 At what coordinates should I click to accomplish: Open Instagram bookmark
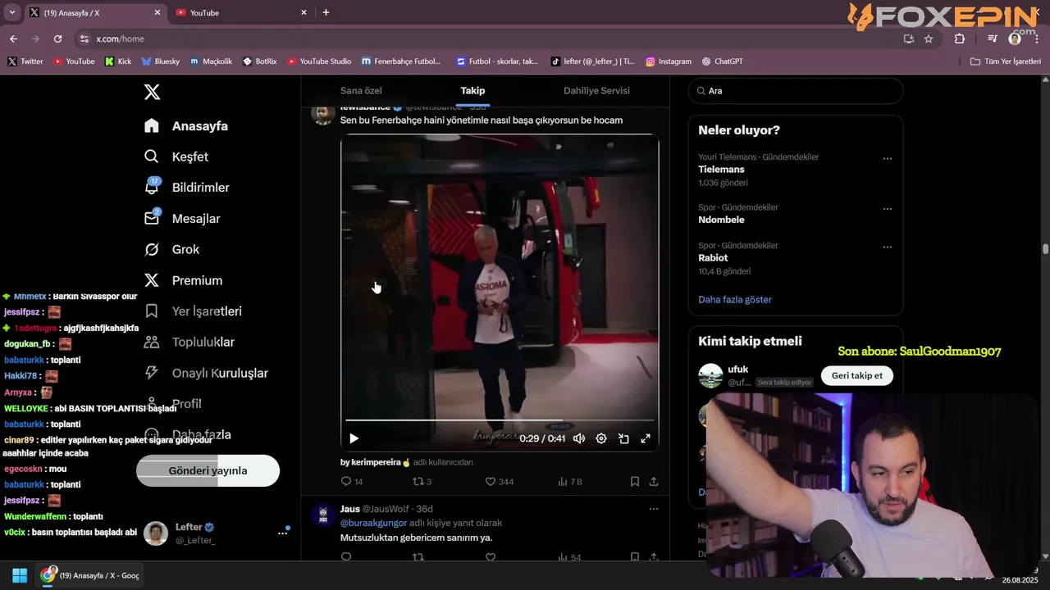(669, 61)
